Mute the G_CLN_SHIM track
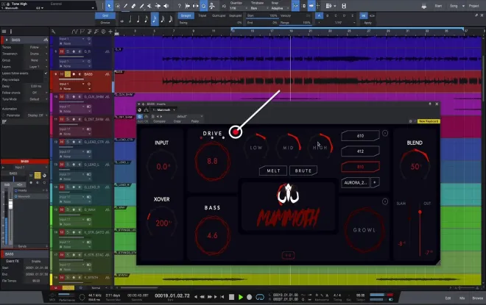This screenshot has height=305, width=486. point(62,97)
